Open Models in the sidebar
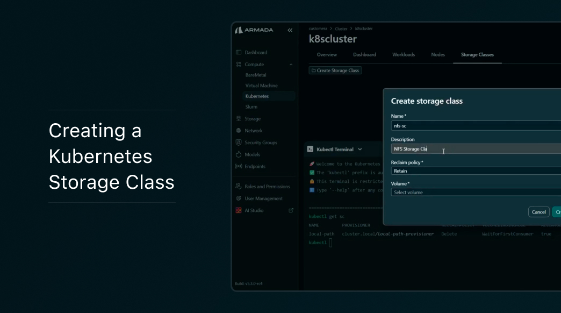Image resolution: width=561 pixels, height=313 pixels. click(x=252, y=154)
